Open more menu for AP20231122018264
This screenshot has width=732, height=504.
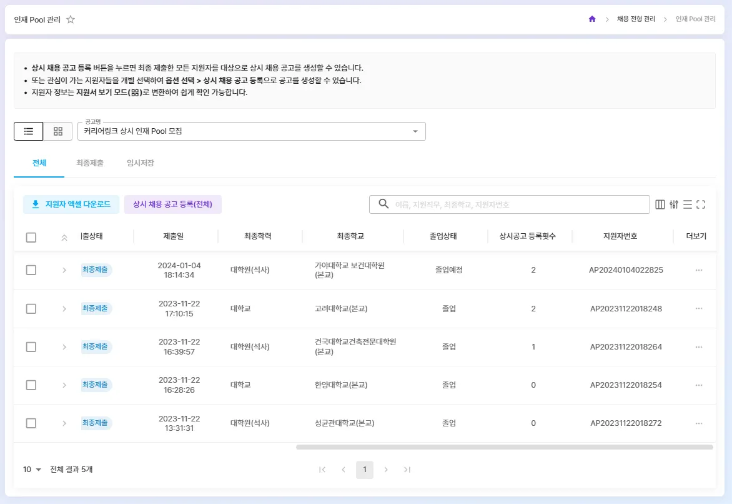click(699, 347)
